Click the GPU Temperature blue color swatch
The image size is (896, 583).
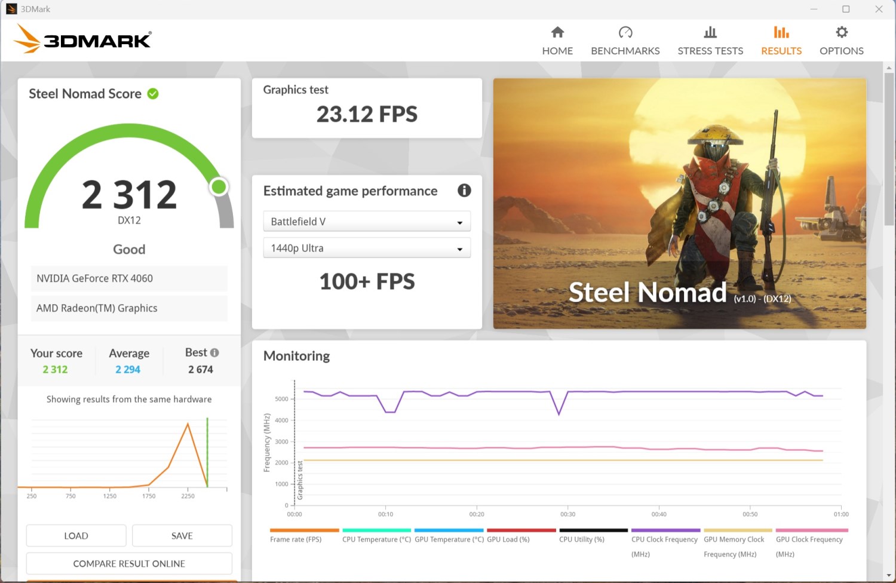point(449,530)
